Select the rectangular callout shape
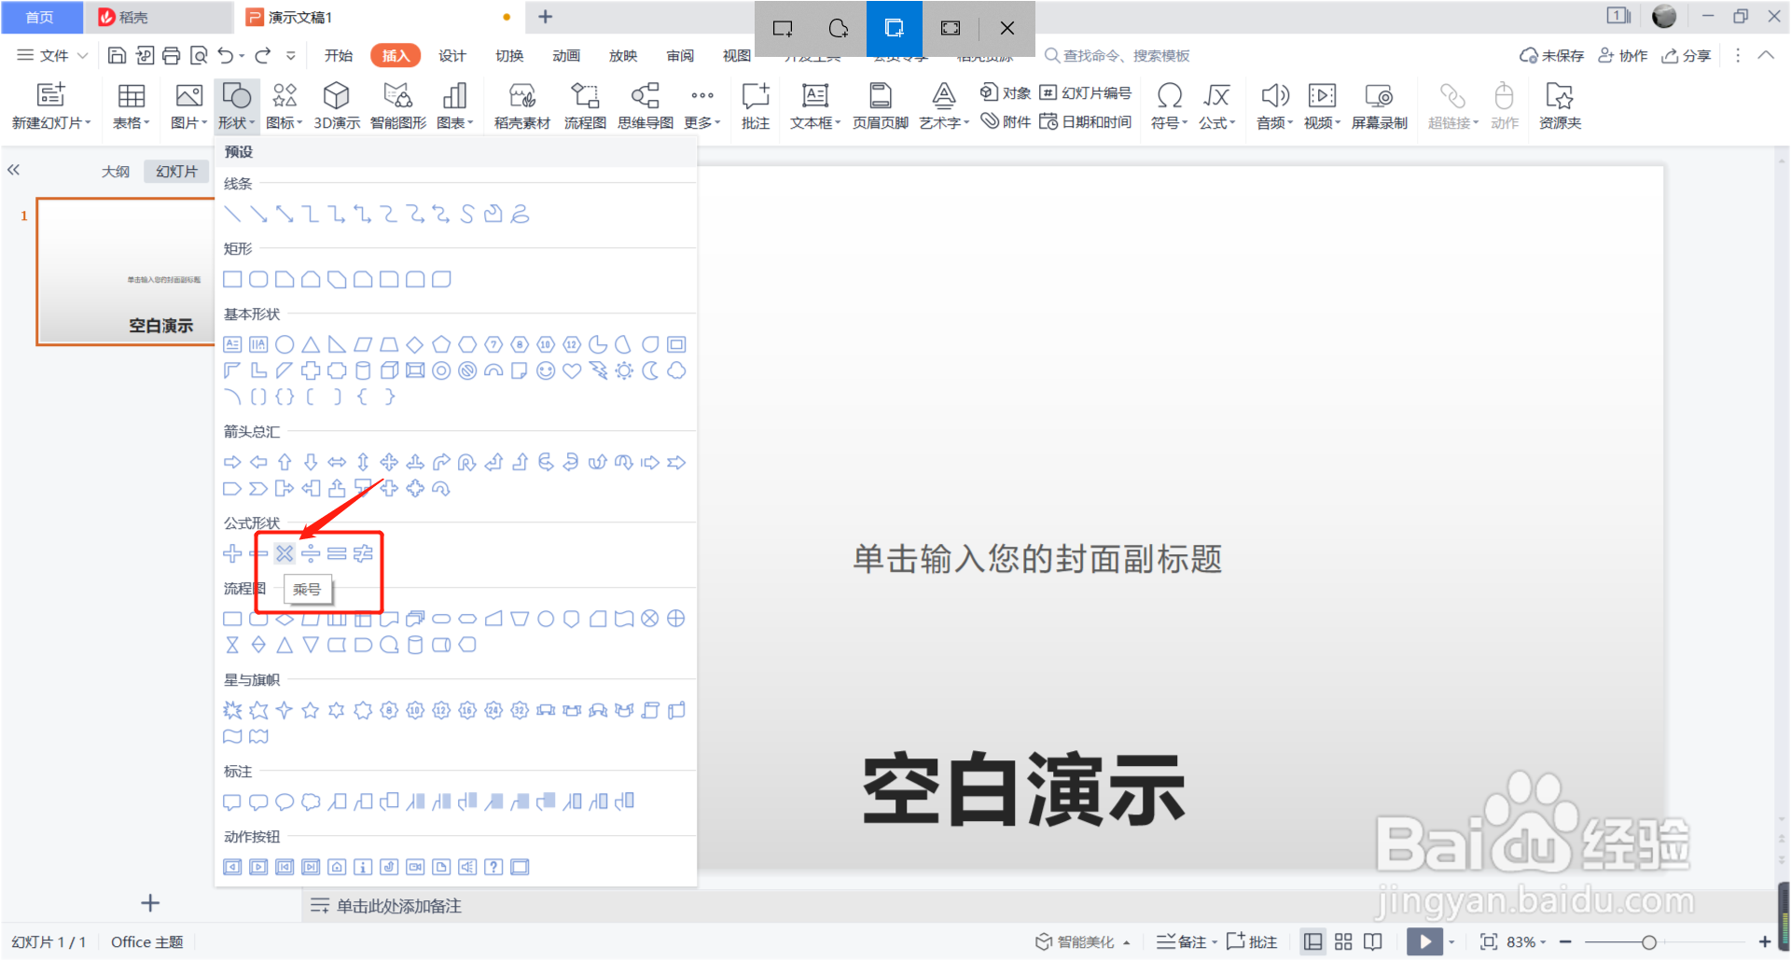This screenshot has height=961, width=1791. (232, 801)
